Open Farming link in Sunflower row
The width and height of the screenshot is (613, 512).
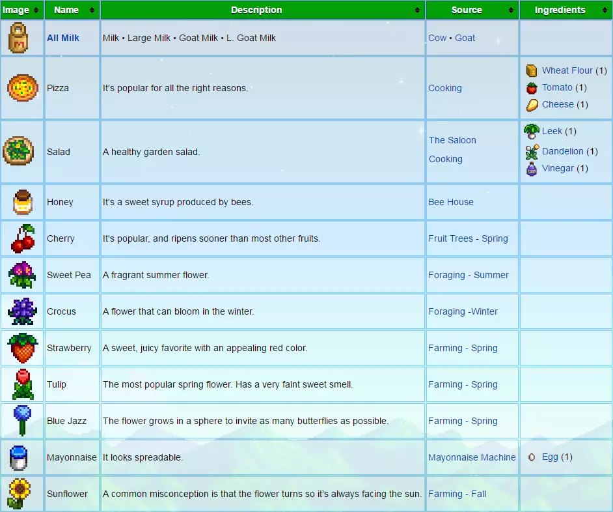point(445,494)
